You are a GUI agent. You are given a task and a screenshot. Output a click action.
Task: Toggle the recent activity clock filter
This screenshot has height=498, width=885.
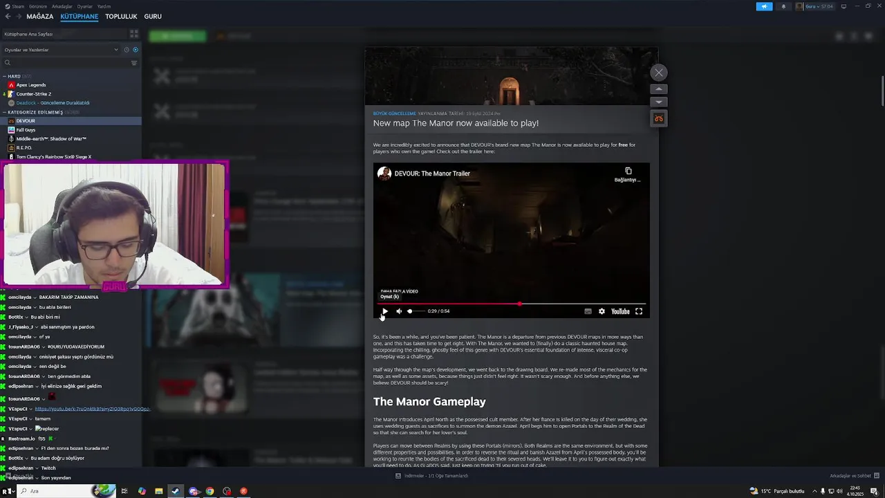click(x=127, y=50)
